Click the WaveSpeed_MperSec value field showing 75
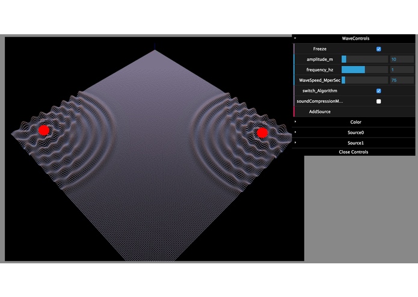 402,80
